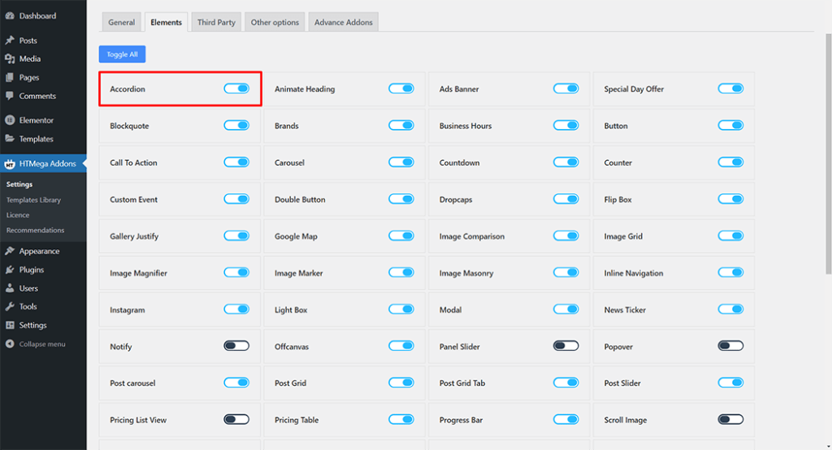Click the Settings icon in main sidebar
This screenshot has width=832, height=450.
(x=10, y=325)
